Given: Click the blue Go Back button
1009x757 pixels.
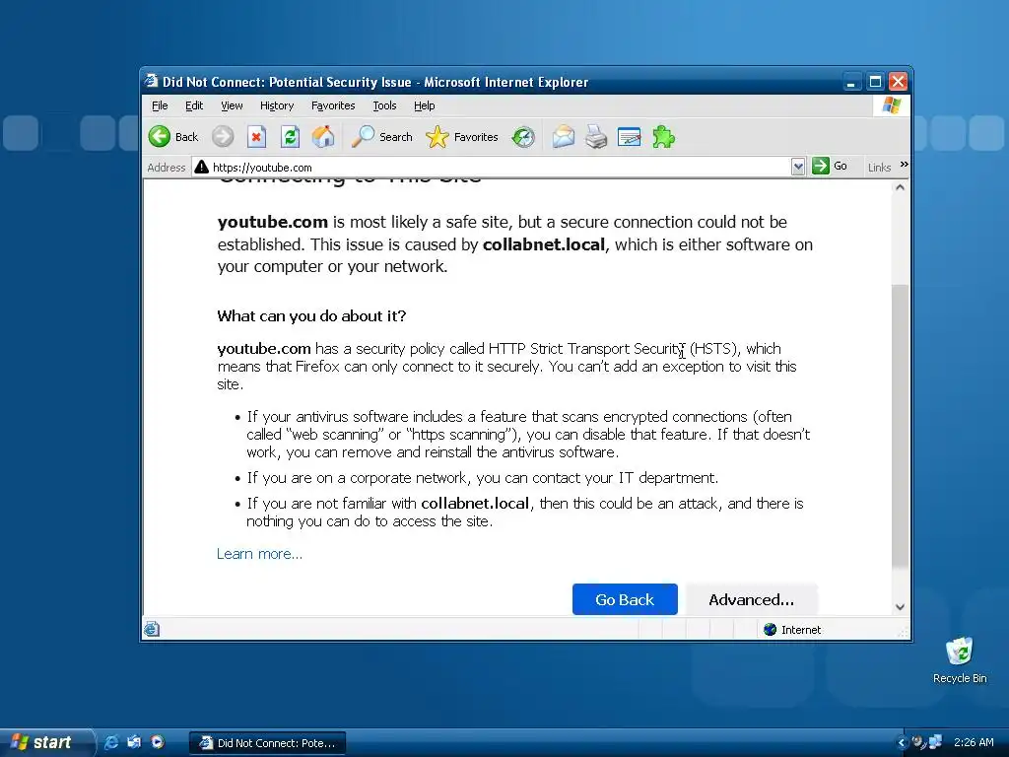Looking at the screenshot, I should coord(625,599).
